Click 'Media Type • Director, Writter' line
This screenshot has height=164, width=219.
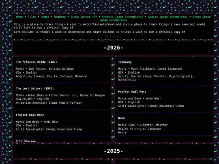point(143,125)
